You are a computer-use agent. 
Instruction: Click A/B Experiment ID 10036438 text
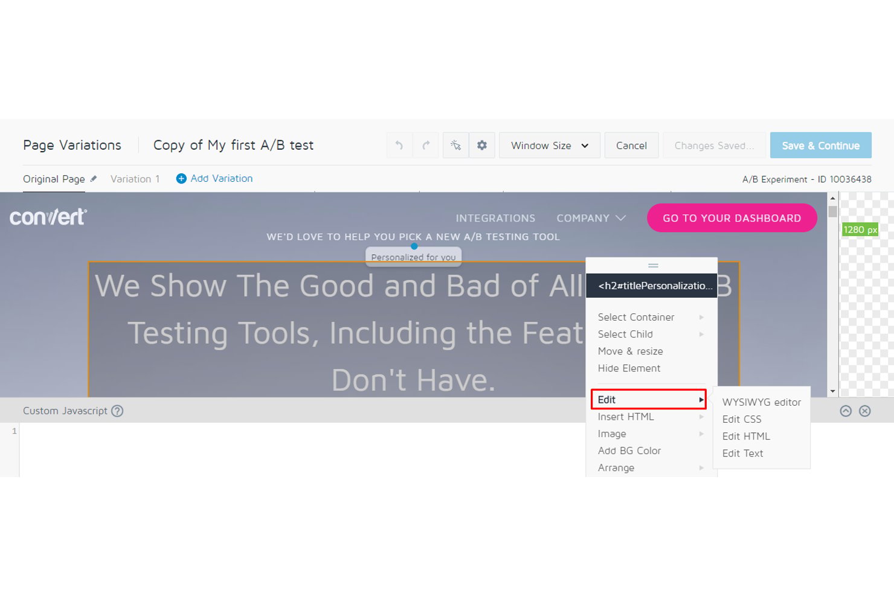[x=806, y=179]
